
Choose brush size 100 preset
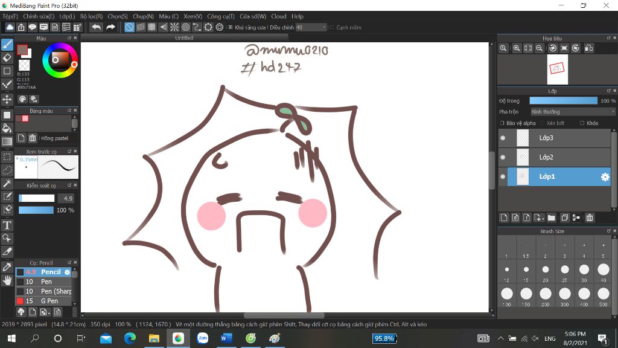(x=507, y=296)
